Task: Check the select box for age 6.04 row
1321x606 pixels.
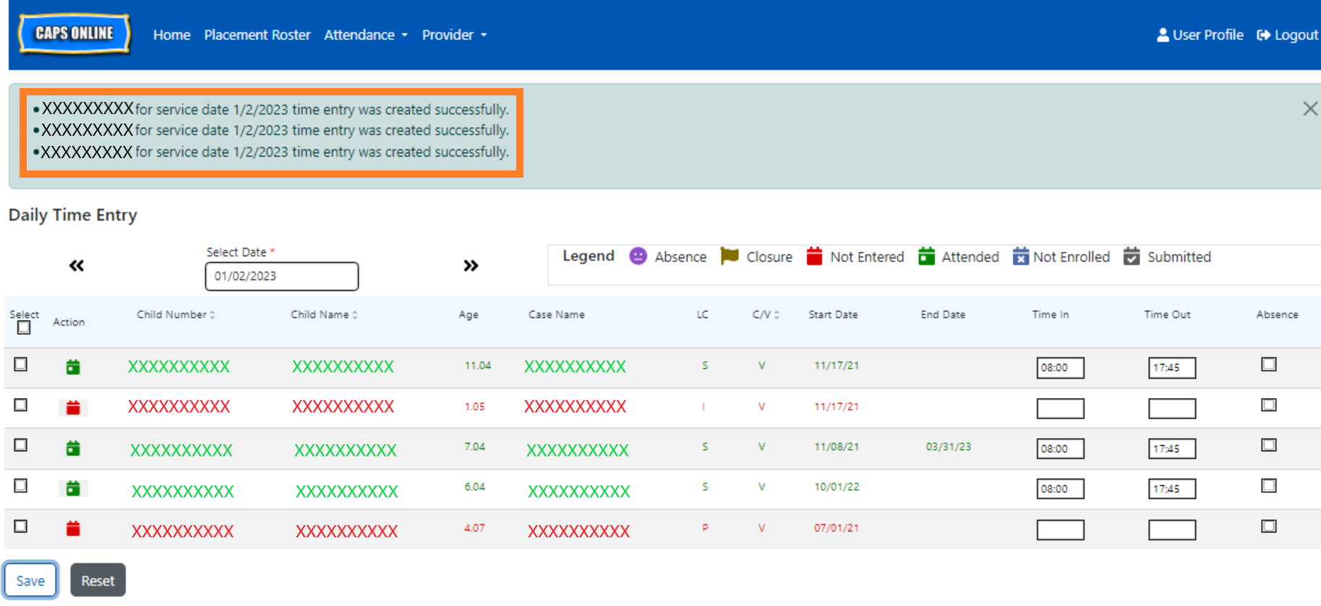Action: (21, 486)
